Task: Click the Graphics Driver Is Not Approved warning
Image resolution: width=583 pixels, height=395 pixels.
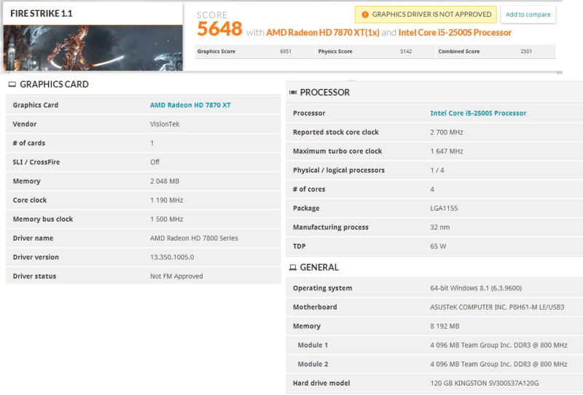Action: 426,15
